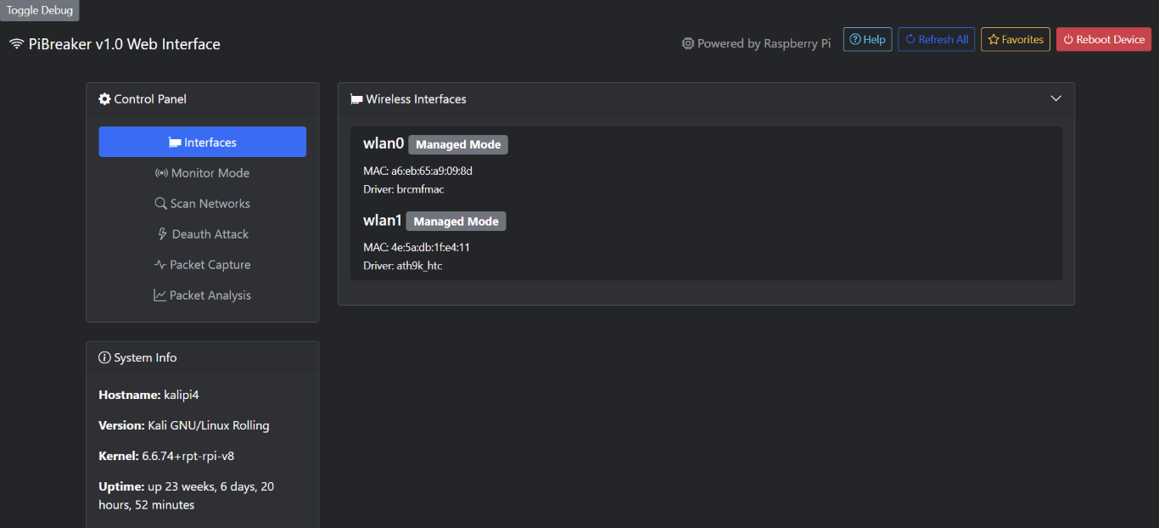Screen dimensions: 1159x528
Task: Click the lightning bolt icon for Deauth Attack
Action: pos(163,234)
